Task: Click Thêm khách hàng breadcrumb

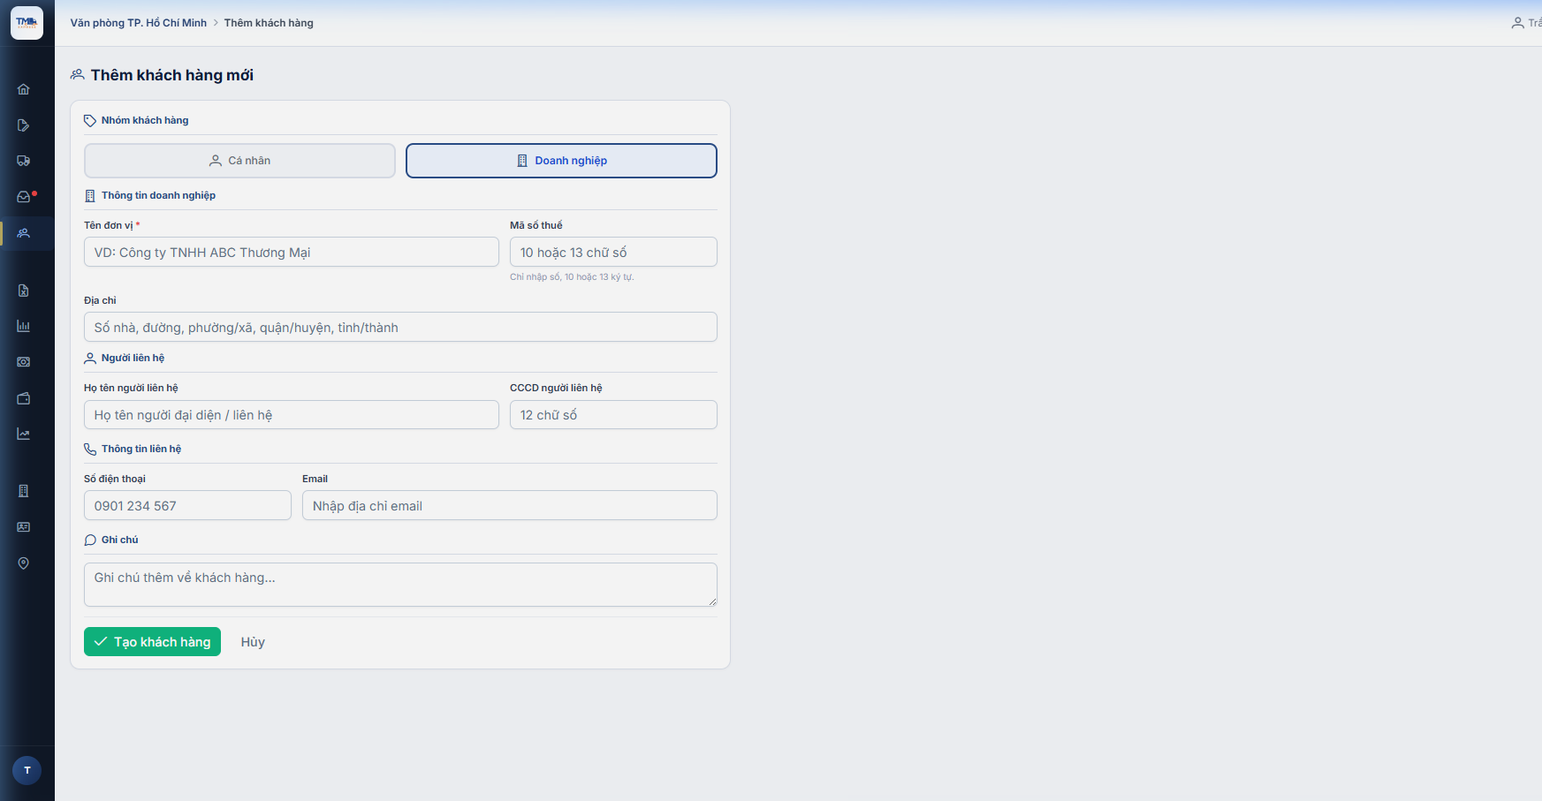Action: [269, 23]
